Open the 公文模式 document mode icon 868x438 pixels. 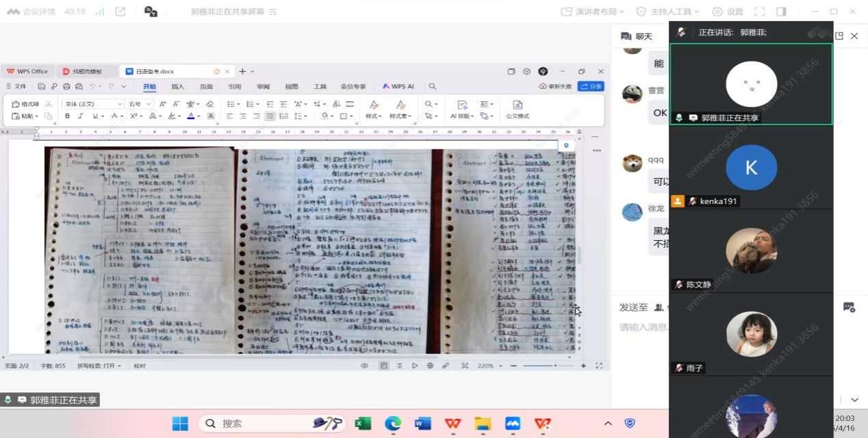coord(518,109)
